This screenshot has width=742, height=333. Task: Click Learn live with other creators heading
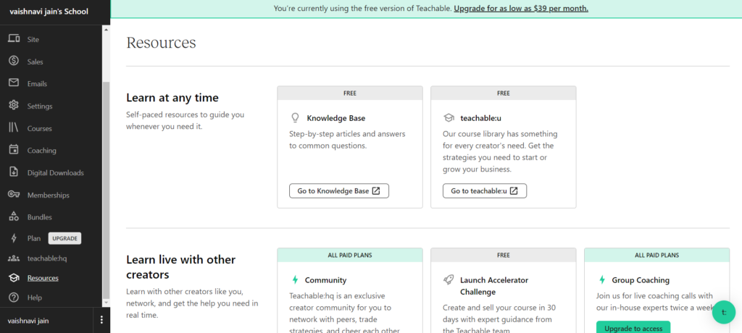(180, 267)
